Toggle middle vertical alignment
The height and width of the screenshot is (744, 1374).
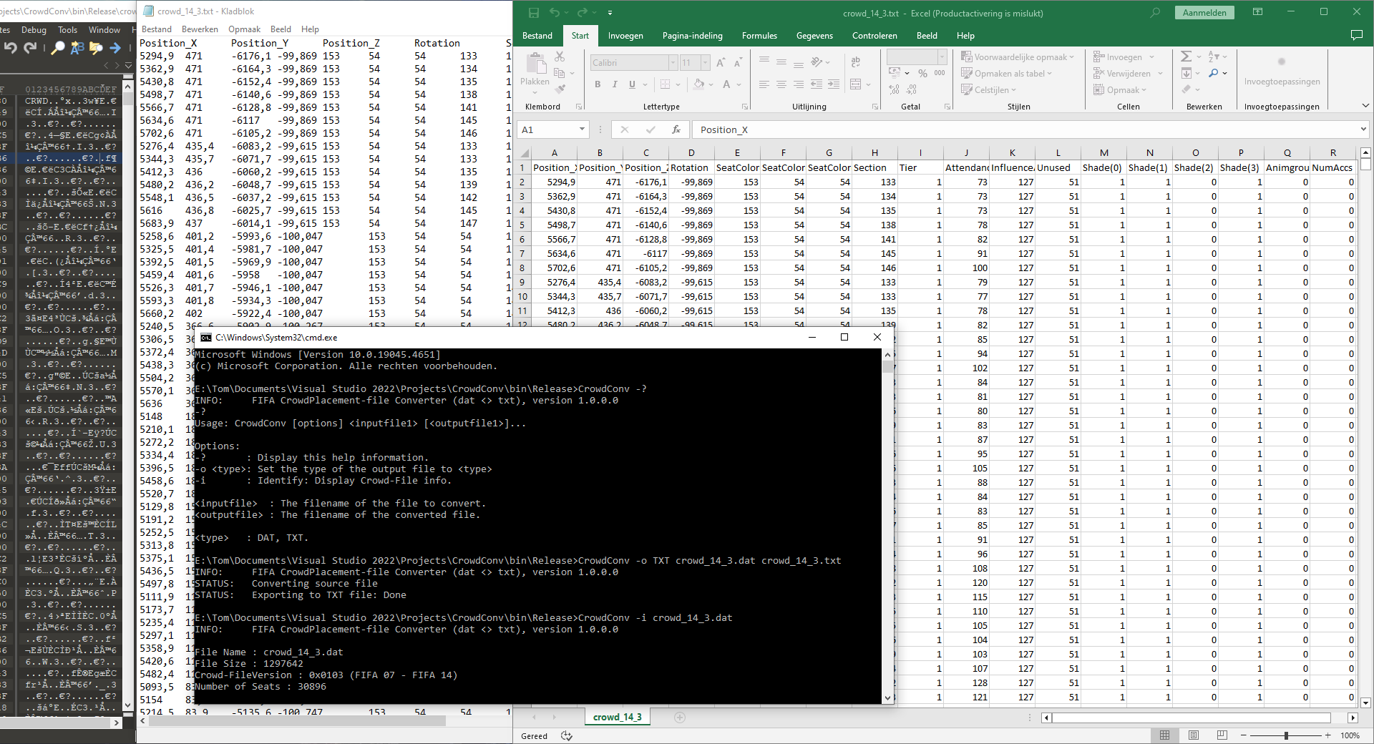pyautogui.click(x=781, y=62)
